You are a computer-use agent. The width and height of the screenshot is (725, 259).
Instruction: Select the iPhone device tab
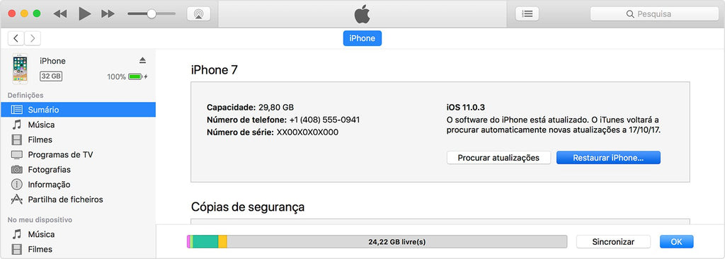click(x=362, y=38)
